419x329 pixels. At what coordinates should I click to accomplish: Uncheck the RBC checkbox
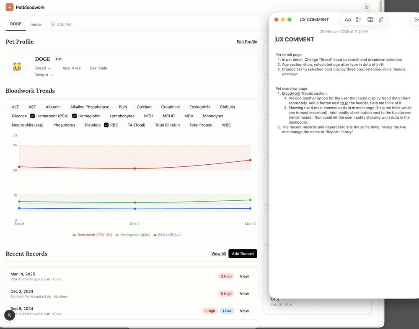(x=106, y=125)
